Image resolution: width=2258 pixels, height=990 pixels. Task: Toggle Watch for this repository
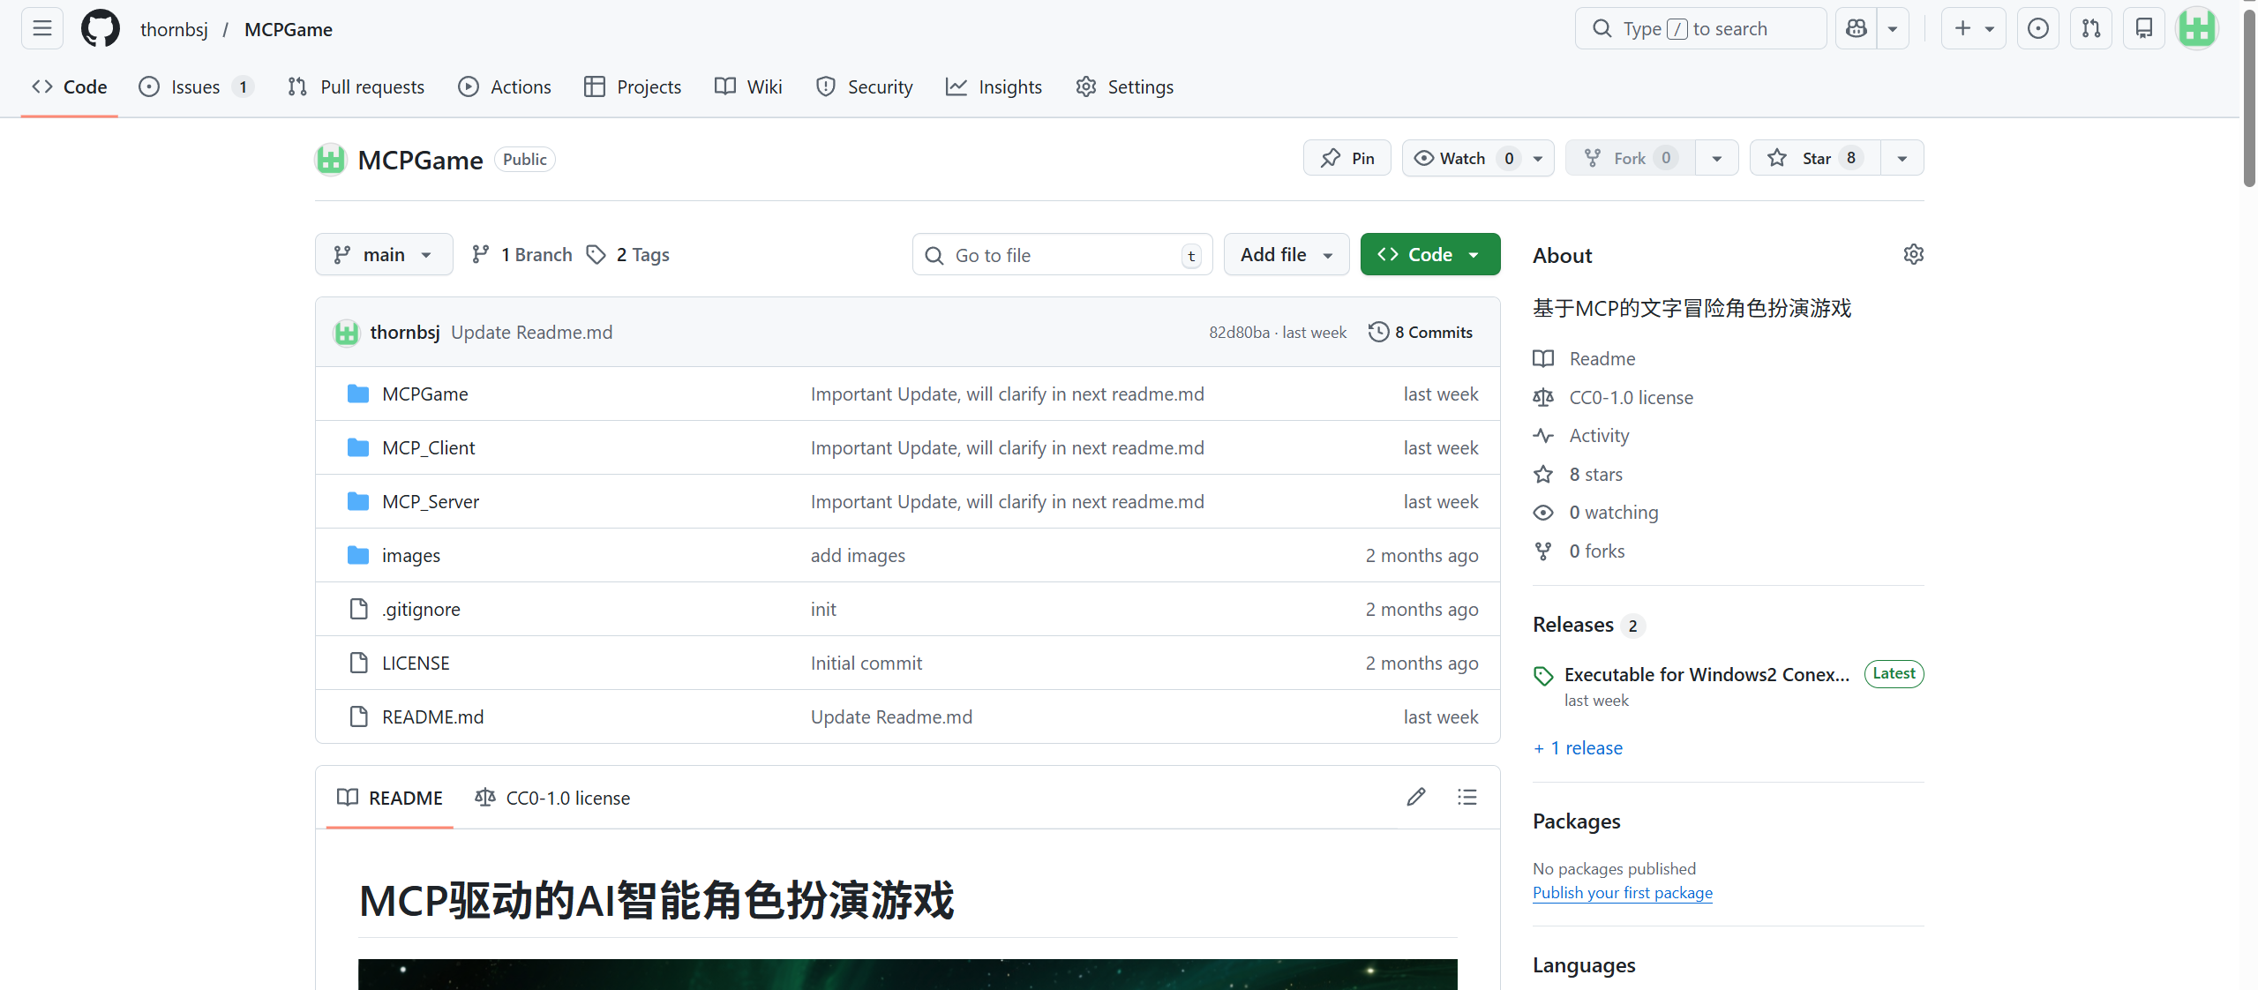click(x=1461, y=158)
